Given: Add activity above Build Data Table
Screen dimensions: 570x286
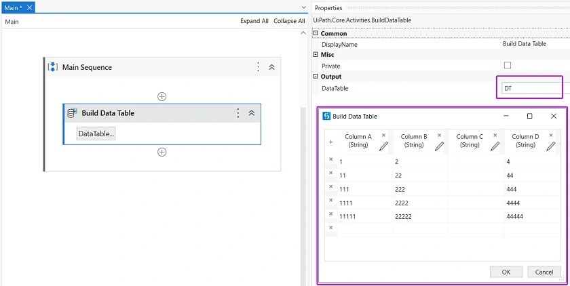Looking at the screenshot, I should click(161, 96).
